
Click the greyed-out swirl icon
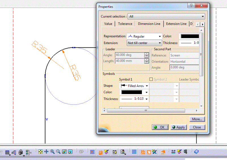(x=81, y=152)
